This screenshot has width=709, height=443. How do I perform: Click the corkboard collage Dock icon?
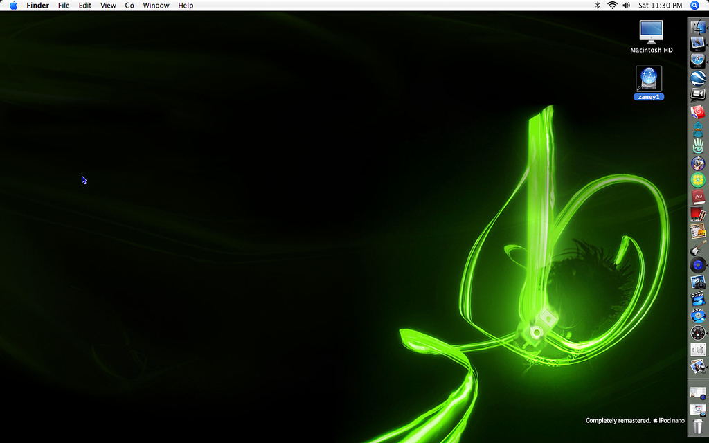[x=698, y=231]
